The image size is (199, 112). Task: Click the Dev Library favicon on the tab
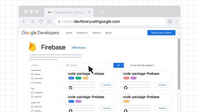coord(49,12)
